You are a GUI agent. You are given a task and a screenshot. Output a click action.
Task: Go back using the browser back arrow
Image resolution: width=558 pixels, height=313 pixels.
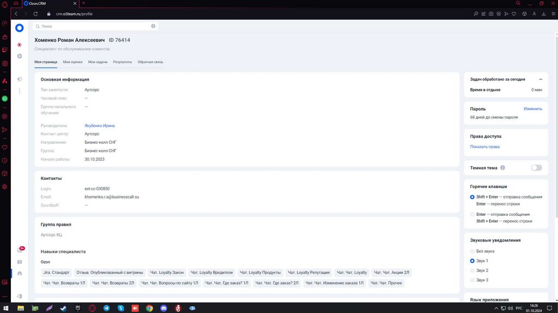coord(16,14)
